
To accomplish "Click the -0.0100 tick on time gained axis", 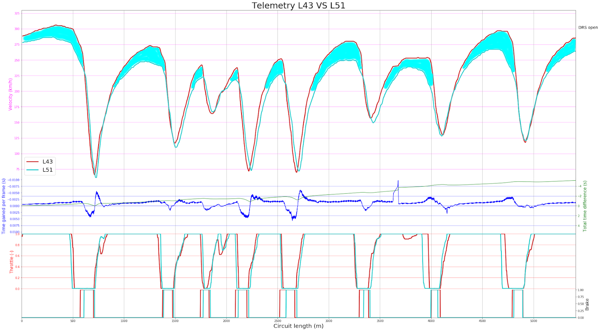I will 14,180.
